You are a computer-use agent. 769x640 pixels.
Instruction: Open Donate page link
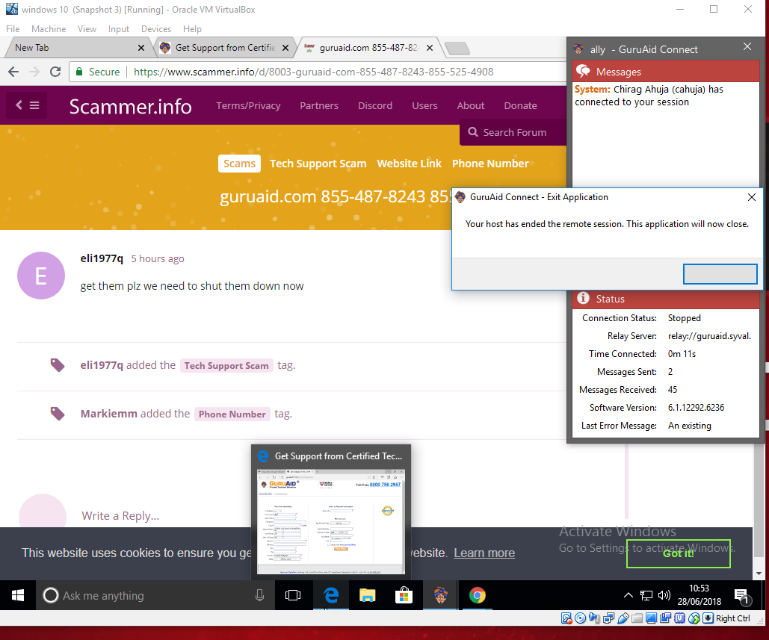point(520,105)
